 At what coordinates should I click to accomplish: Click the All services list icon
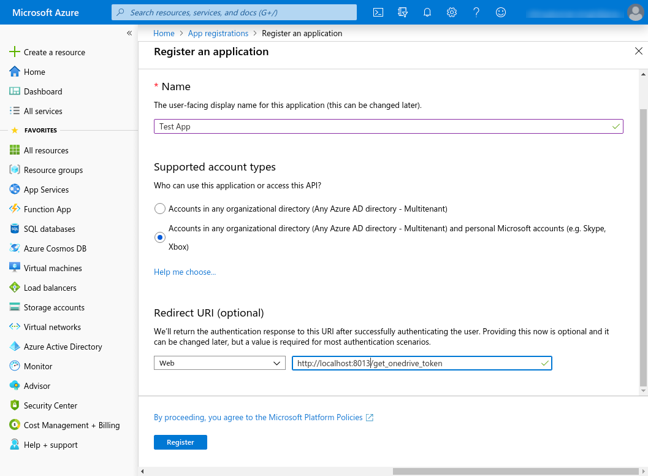pos(15,111)
